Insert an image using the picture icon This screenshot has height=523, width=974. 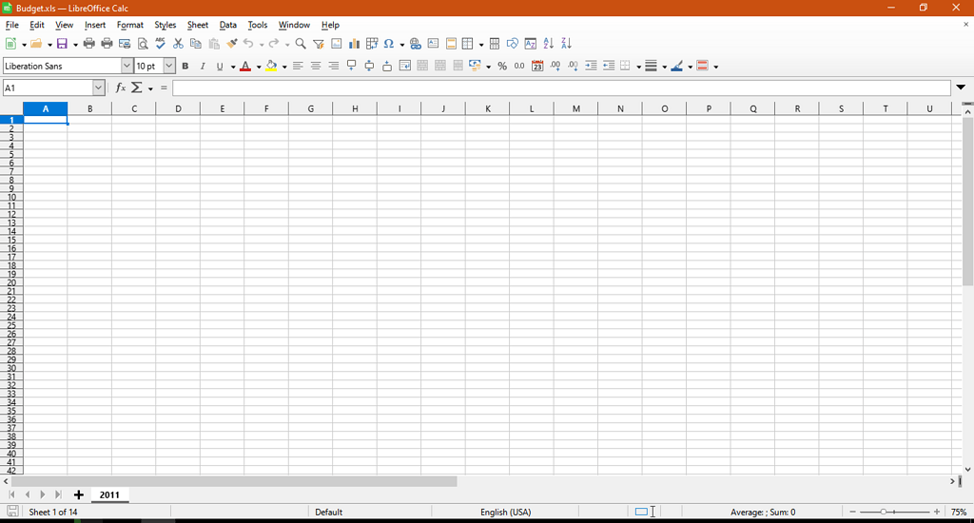[336, 44]
